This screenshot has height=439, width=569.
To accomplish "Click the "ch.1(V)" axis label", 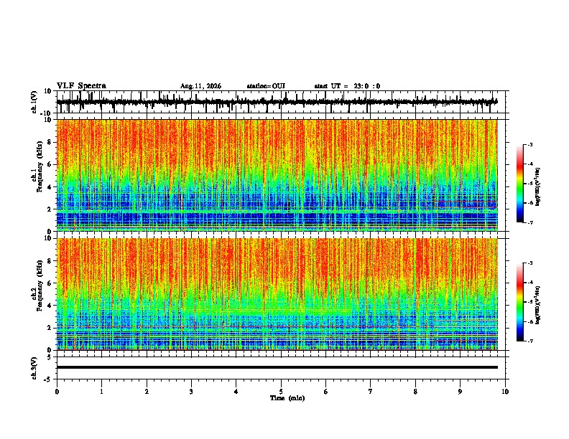I will click(x=34, y=102).
